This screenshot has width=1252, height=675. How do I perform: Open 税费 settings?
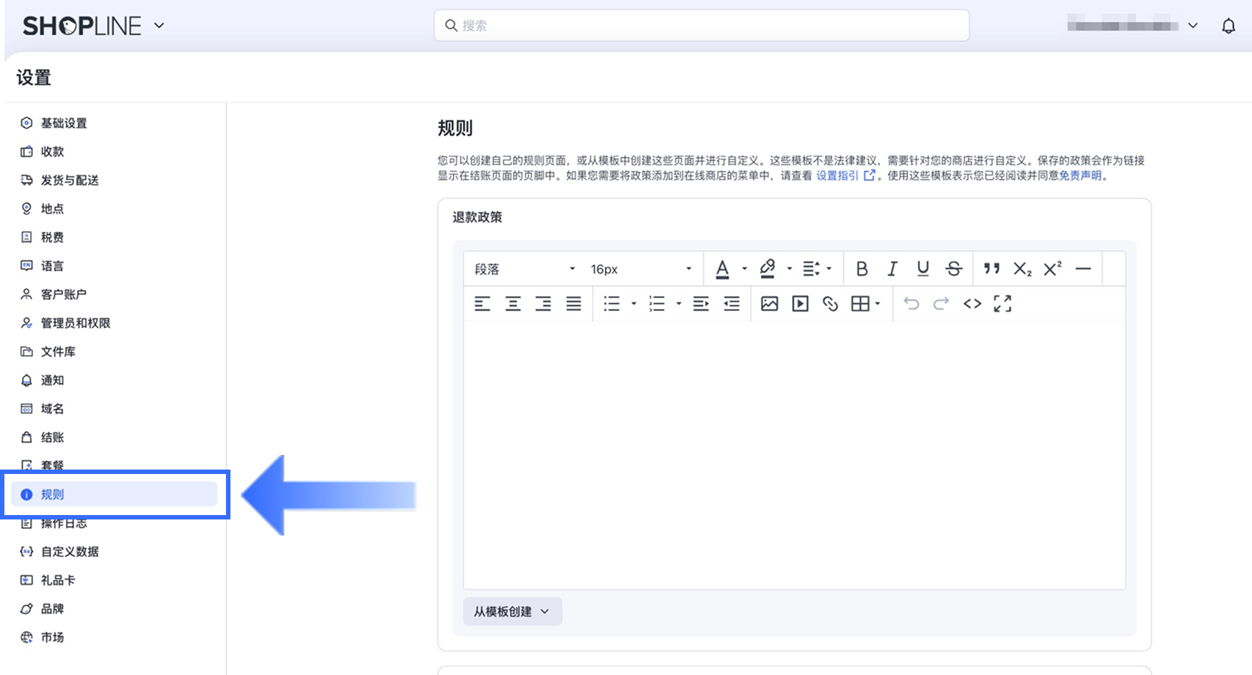pyautogui.click(x=52, y=238)
